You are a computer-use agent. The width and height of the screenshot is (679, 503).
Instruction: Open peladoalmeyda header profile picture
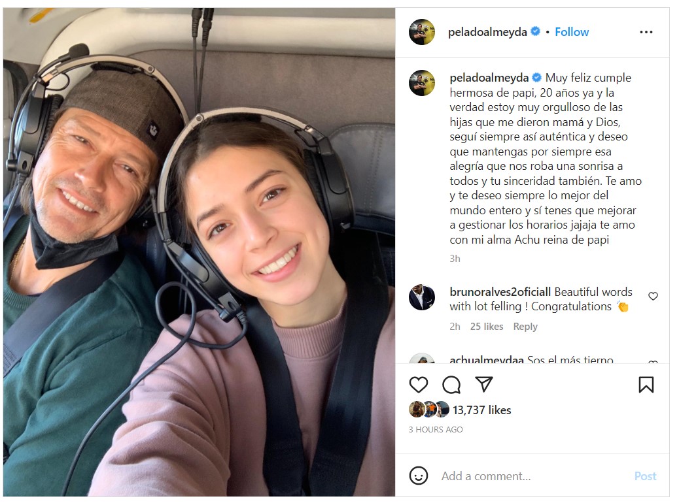click(422, 32)
